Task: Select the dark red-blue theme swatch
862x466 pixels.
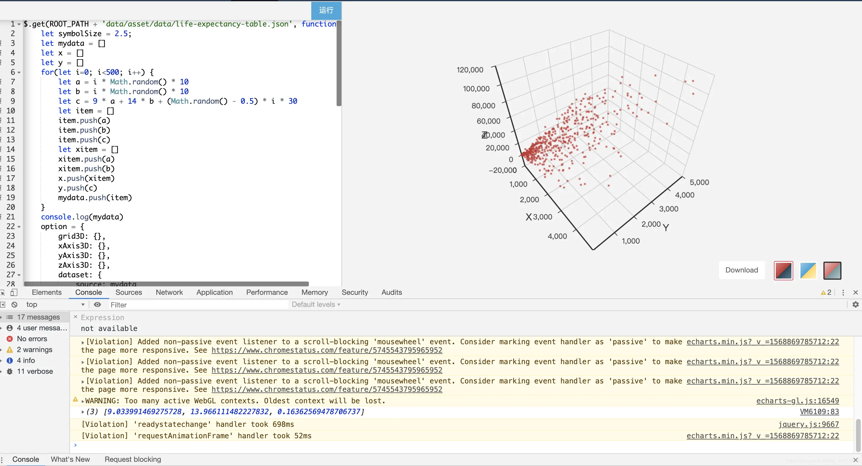Action: (783, 270)
